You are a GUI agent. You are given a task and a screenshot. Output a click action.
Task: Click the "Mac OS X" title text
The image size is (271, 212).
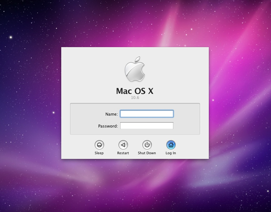pyautogui.click(x=135, y=91)
